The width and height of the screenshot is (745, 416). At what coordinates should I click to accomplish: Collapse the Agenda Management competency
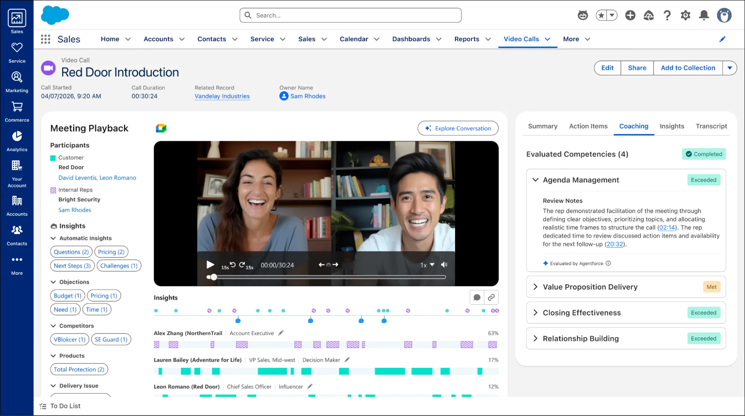click(x=536, y=180)
